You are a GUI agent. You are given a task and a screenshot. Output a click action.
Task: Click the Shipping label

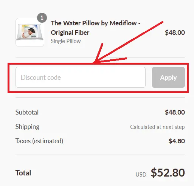click(x=27, y=127)
